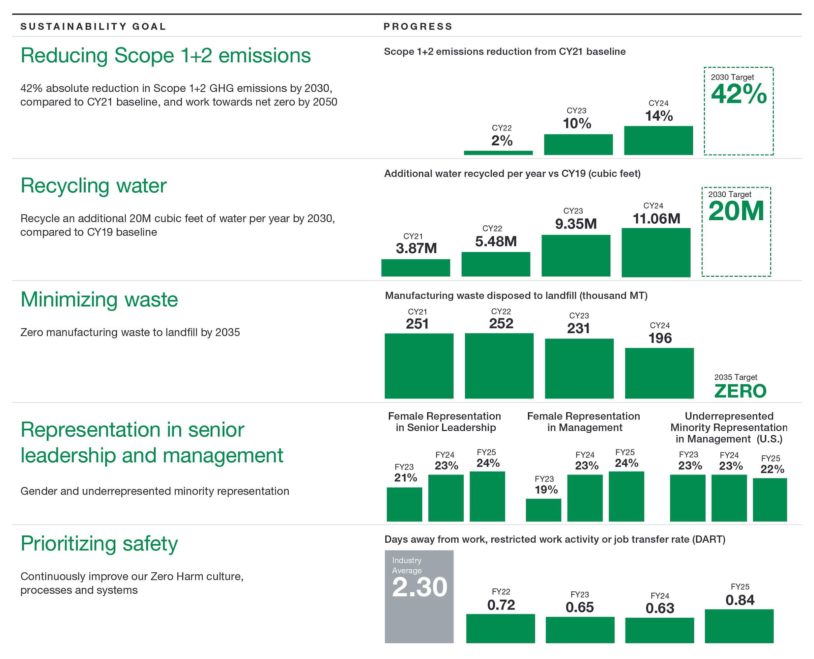The height and width of the screenshot is (659, 814).
Task: Click the 'Recycling water' heading
Action: (x=93, y=186)
